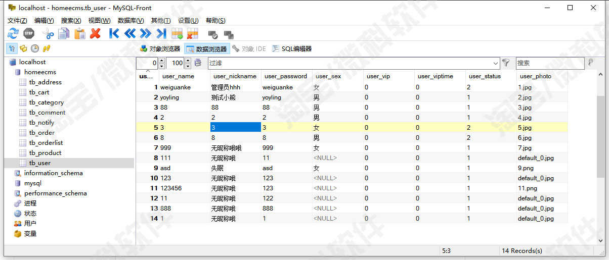Click the limit field showing 100
609x260 pixels.
[175, 63]
